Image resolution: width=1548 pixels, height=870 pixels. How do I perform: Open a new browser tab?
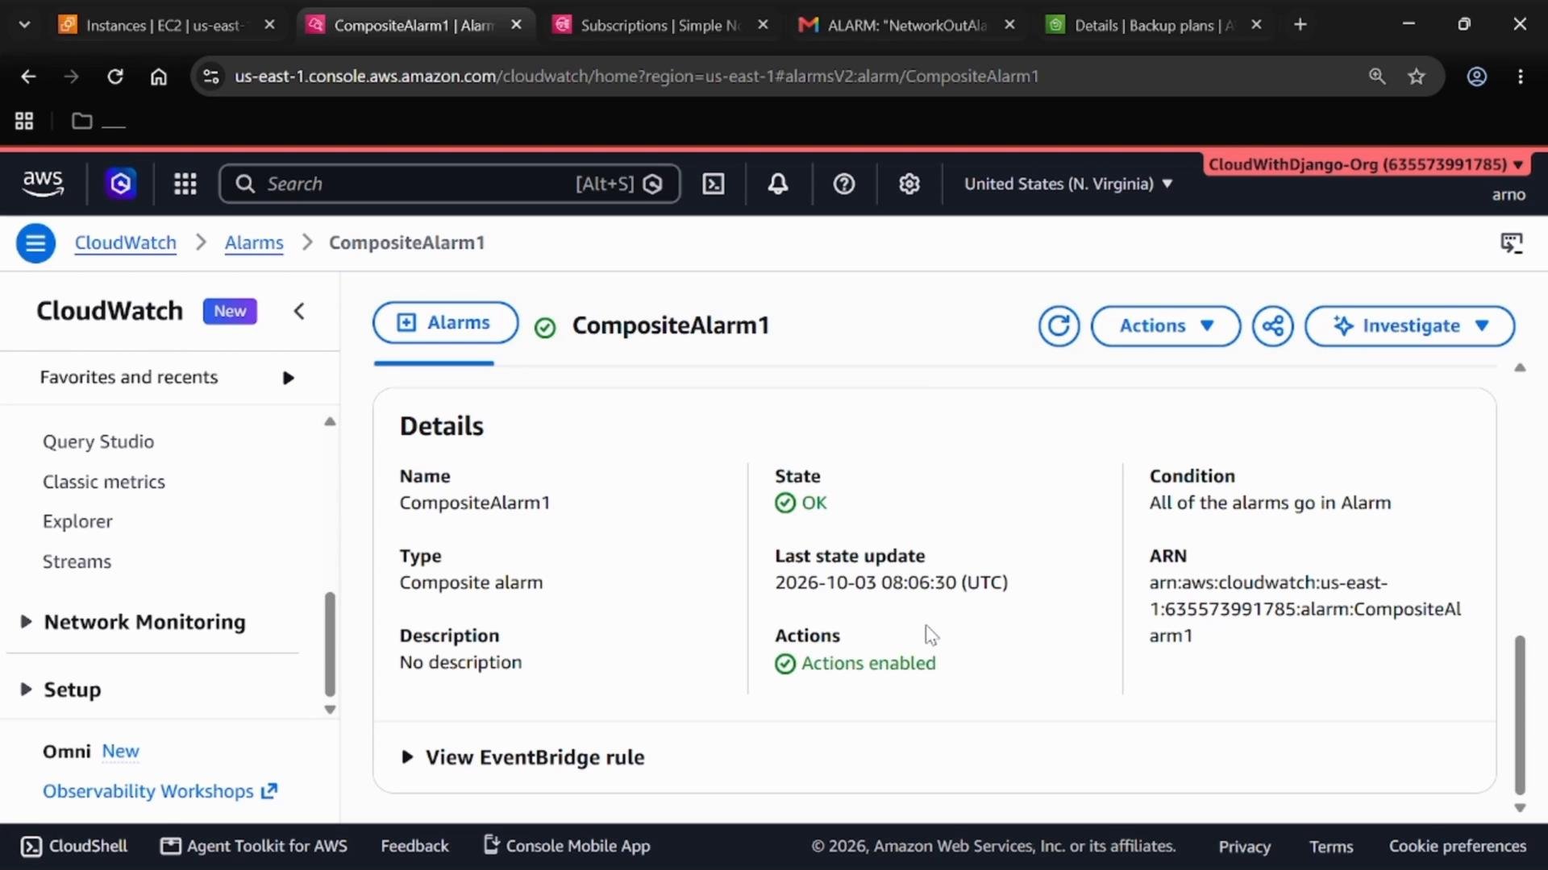point(1300,25)
